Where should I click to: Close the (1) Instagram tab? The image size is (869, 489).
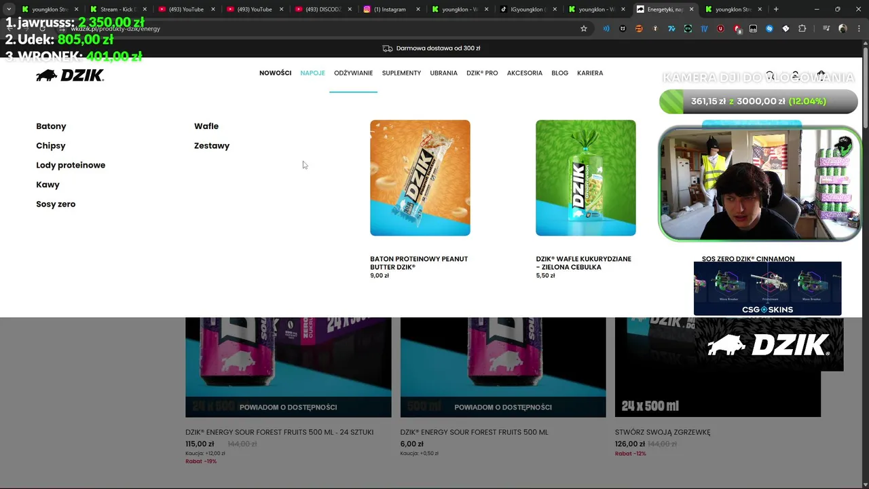click(418, 10)
